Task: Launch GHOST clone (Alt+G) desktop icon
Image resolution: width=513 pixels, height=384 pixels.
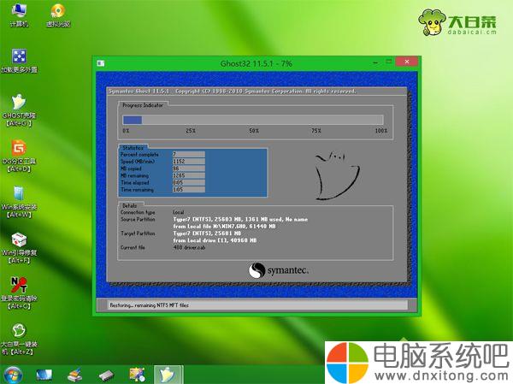Action: [19, 110]
